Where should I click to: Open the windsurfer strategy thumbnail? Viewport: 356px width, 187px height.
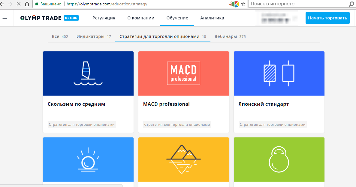[x=88, y=73]
